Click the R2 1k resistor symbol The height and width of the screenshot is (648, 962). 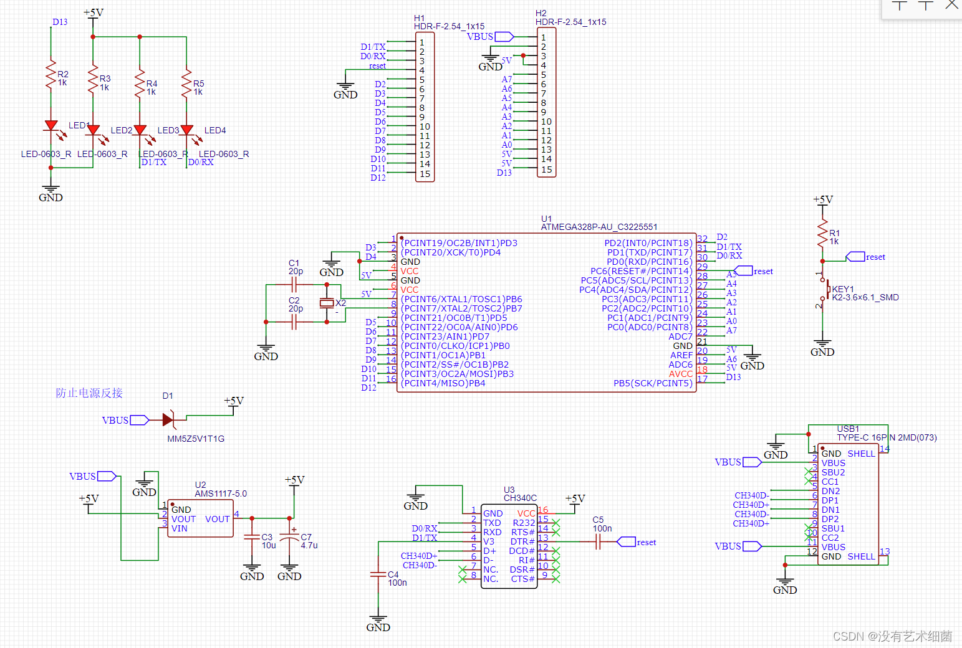[x=51, y=74]
